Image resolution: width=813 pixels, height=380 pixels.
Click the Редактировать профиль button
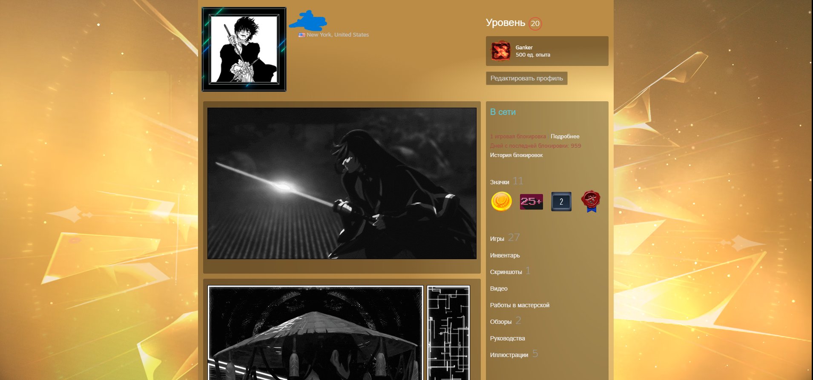coord(526,78)
